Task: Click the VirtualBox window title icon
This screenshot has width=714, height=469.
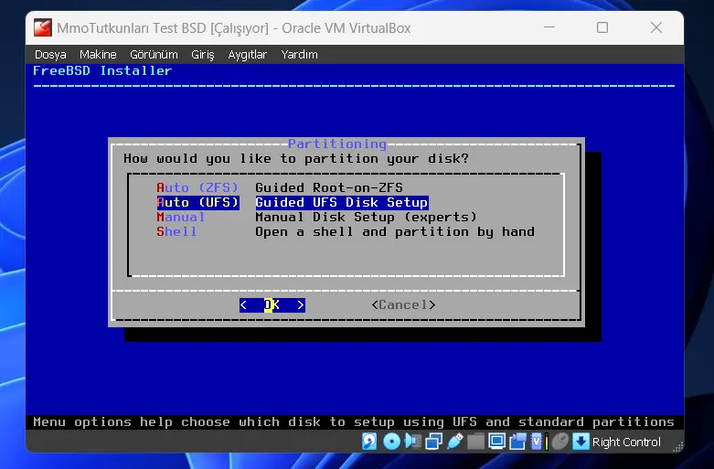Action: pyautogui.click(x=42, y=27)
